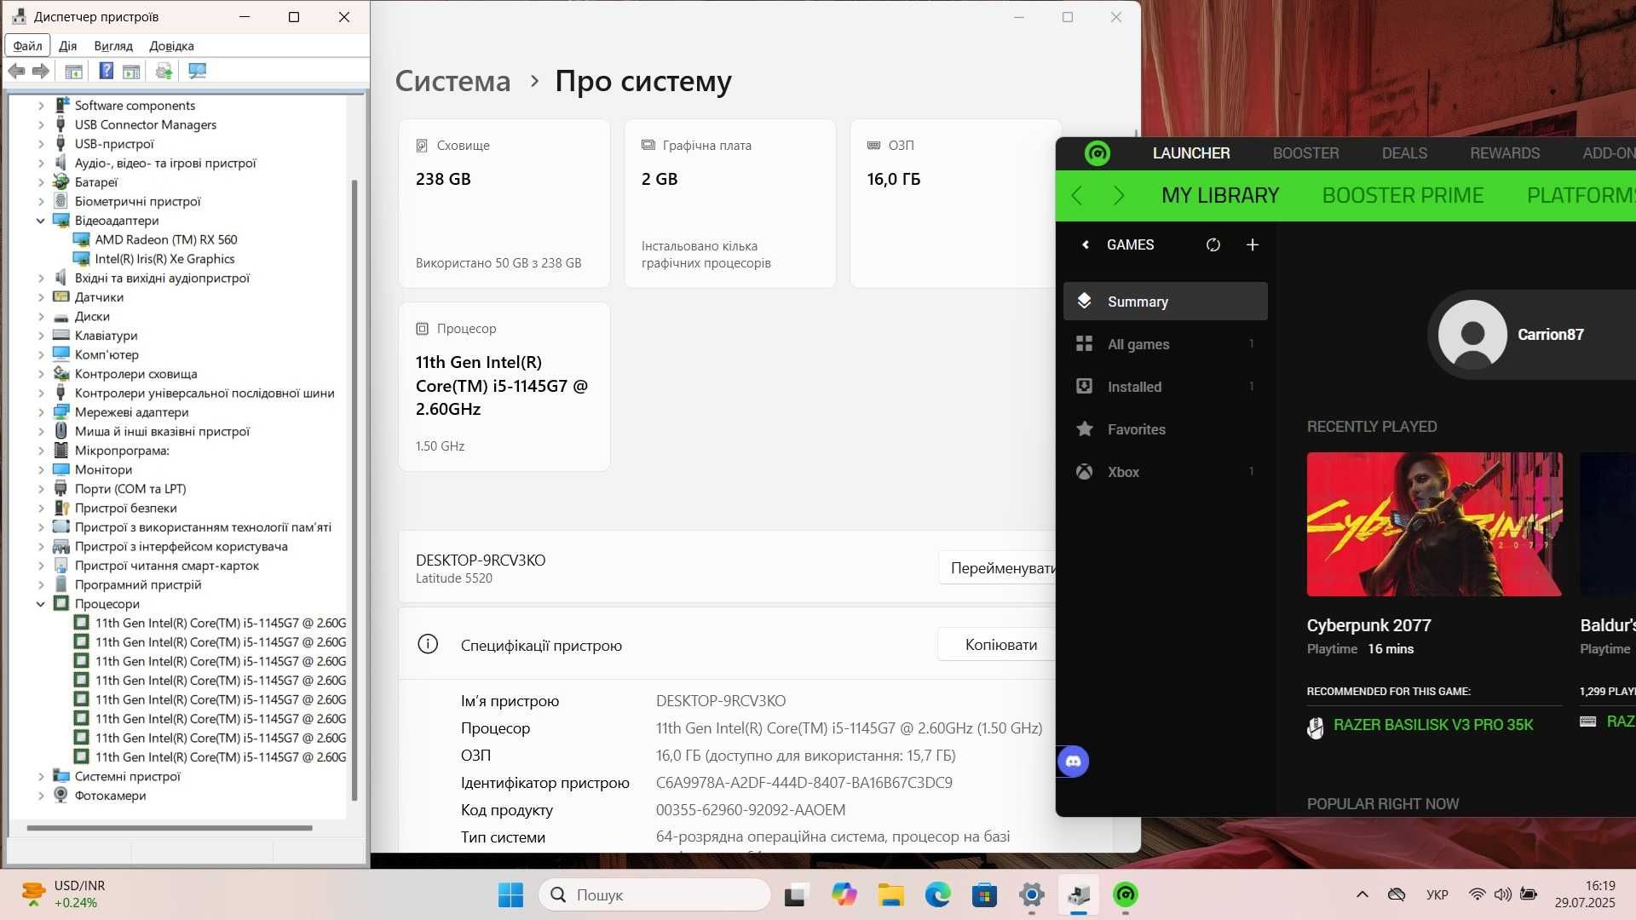Click the Carrion87 profile avatar
This screenshot has width=1636, height=920.
(1472, 334)
